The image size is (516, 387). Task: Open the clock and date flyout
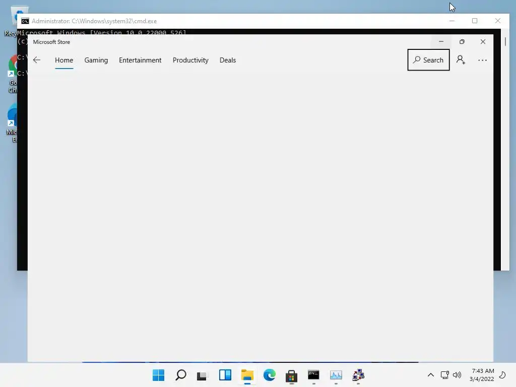[x=482, y=375]
